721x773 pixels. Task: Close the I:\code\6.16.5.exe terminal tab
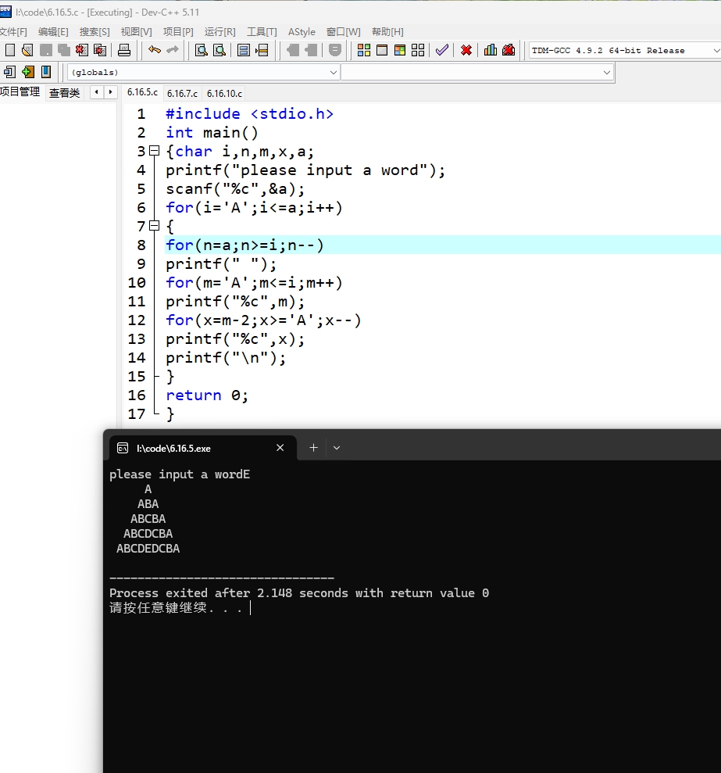tap(280, 448)
